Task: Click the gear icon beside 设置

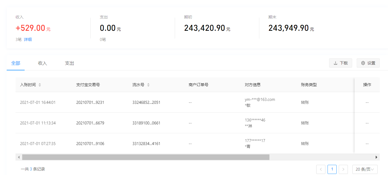Action: (363, 63)
